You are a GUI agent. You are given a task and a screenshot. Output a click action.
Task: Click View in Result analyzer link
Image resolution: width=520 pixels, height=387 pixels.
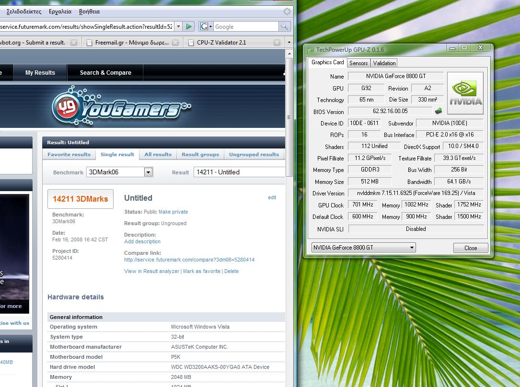pyautogui.click(x=151, y=271)
